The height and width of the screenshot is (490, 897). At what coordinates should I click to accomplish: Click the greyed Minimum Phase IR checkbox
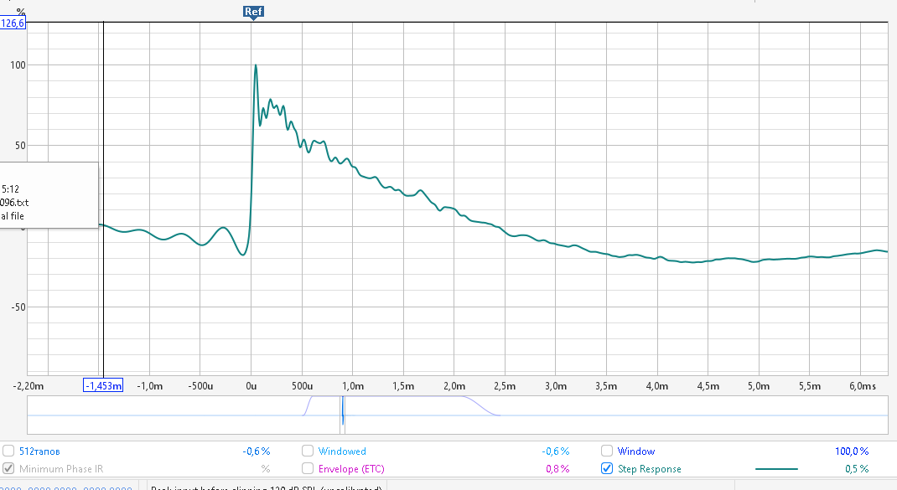(8, 469)
